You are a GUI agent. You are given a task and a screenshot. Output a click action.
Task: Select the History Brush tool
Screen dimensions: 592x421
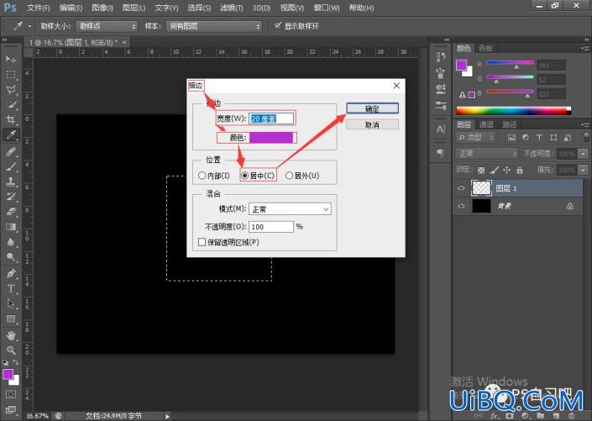point(11,197)
